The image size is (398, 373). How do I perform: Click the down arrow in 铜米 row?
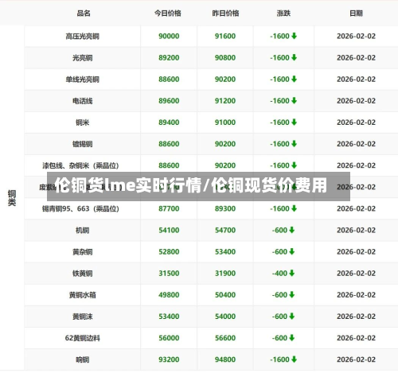point(294,122)
